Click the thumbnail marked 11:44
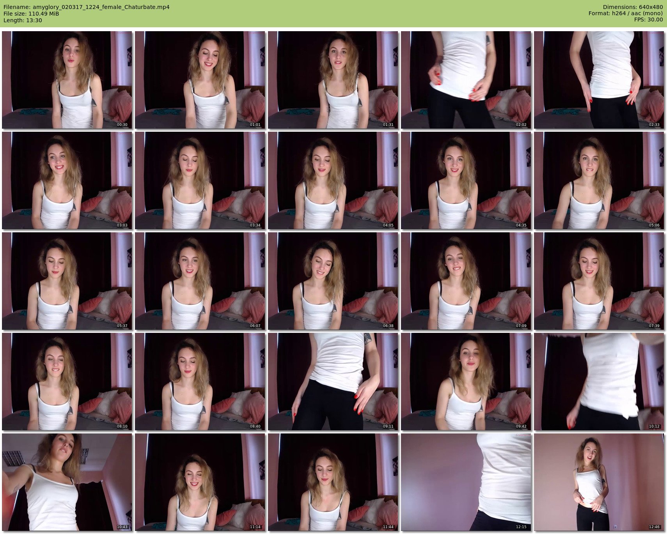 tap(333, 482)
